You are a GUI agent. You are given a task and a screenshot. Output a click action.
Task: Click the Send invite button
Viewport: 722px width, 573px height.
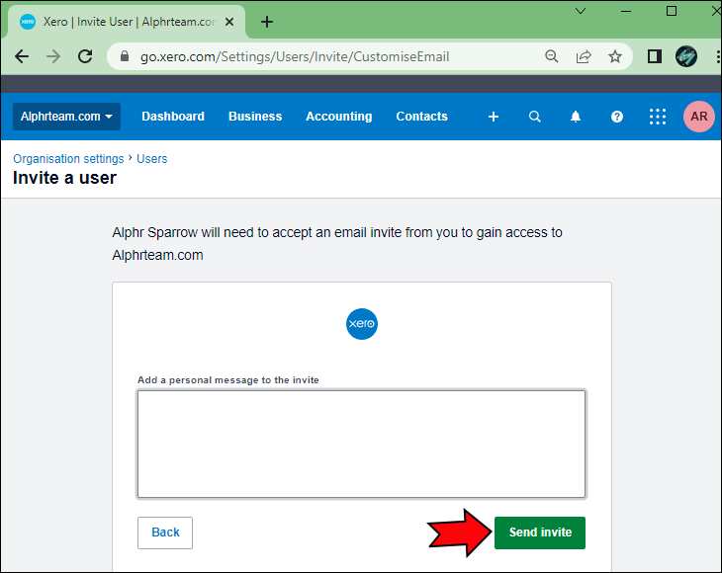coord(540,532)
